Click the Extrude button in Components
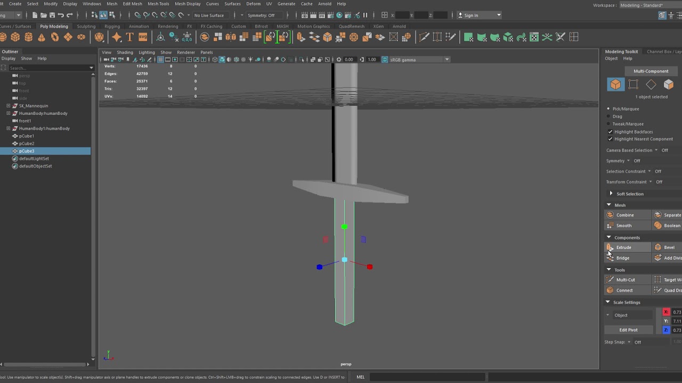Screen dimensions: 682x383 pos(627,247)
